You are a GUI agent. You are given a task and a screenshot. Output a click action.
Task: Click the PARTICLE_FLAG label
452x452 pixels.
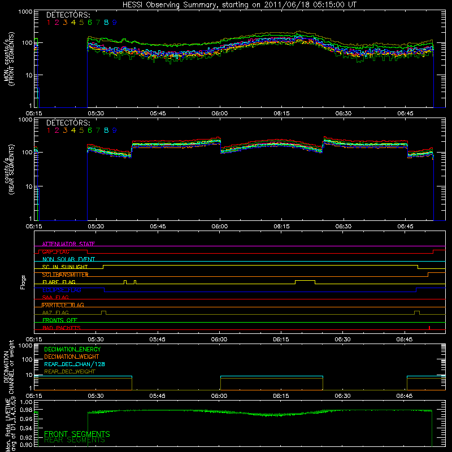click(x=63, y=305)
